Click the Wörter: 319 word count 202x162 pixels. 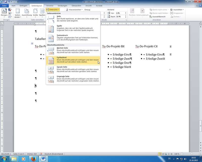pyautogui.click(x=32, y=154)
